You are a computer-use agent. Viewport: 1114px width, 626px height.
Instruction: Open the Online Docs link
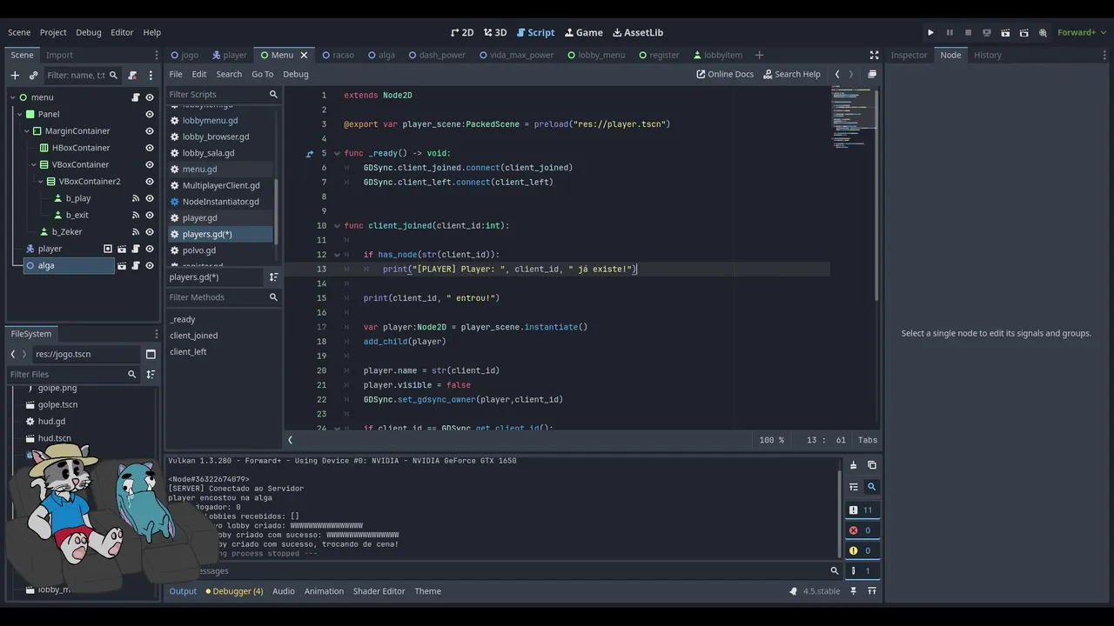click(x=725, y=74)
